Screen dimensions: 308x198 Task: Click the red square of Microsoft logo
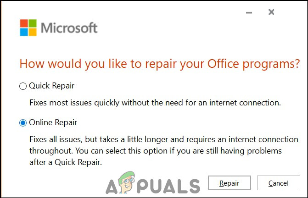pyautogui.click(x=23, y=23)
